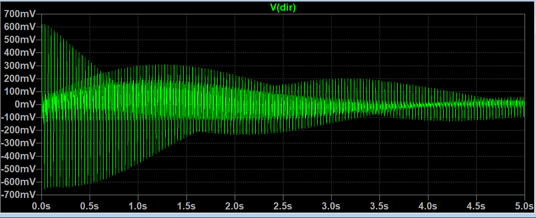The image size is (536, 218).
Task: Click the 1.5s time axis label
Action: point(186,206)
